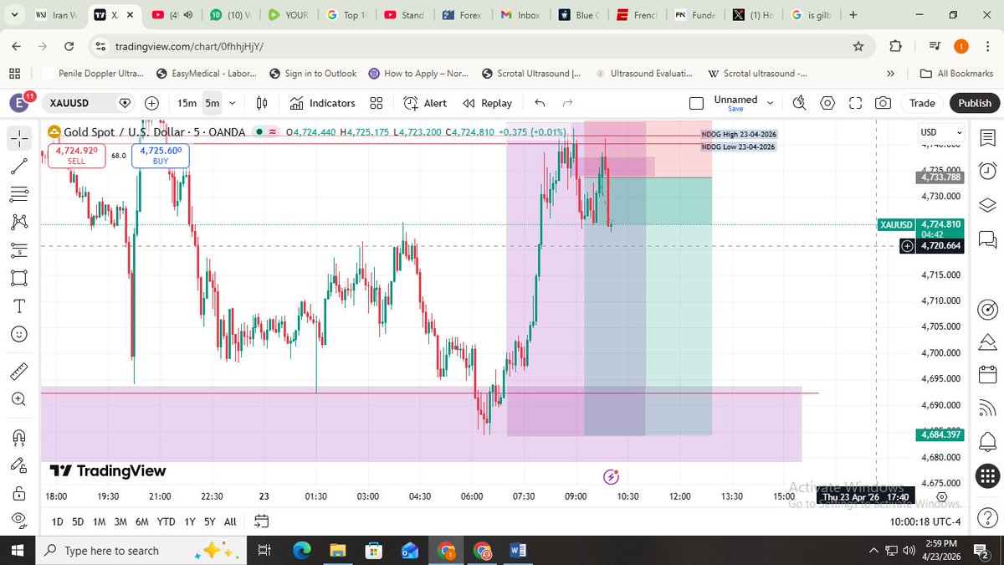This screenshot has height=565, width=1004.
Task: Set 1D date range
Action: click(x=57, y=521)
